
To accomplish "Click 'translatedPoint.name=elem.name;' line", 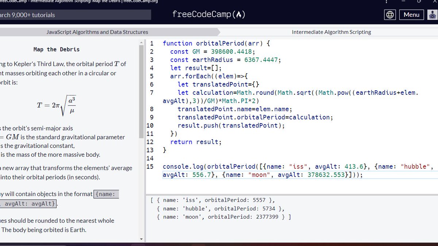I will 235,109.
